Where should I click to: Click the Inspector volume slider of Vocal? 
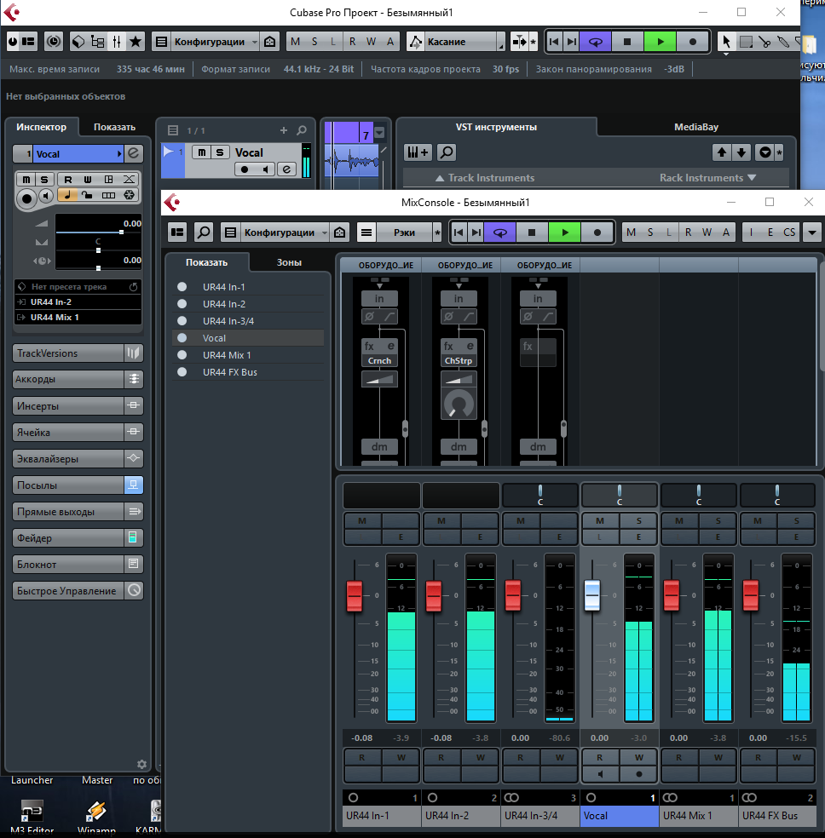[98, 232]
